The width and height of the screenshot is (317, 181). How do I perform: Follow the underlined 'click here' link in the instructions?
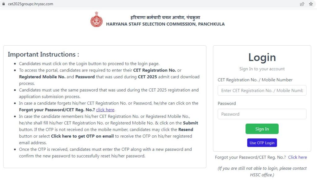[x=105, y=110]
